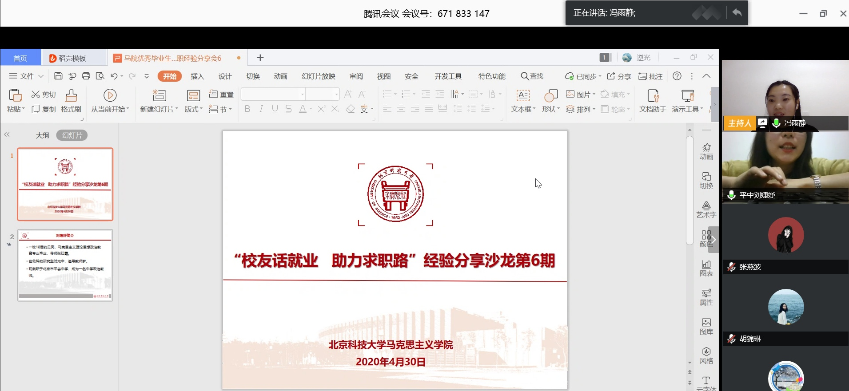The image size is (849, 391).
Task: Click the Redo arrow icon
Action: click(x=132, y=76)
